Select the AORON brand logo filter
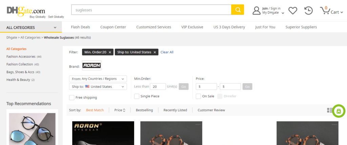The image size is (347, 145). (x=91, y=65)
